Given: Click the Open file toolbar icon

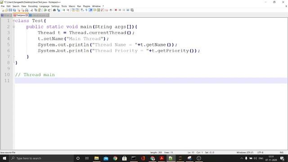Looking at the screenshot, I should pyautogui.click(x=6, y=10).
